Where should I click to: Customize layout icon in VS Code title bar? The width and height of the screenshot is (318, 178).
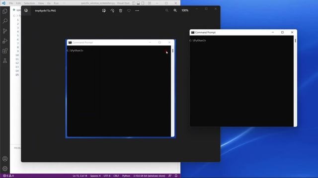tap(150, 3)
